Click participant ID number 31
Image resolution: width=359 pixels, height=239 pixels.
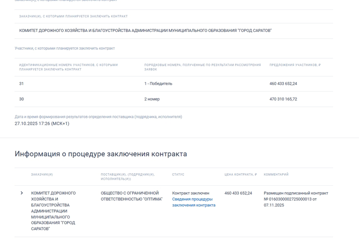click(x=21, y=84)
